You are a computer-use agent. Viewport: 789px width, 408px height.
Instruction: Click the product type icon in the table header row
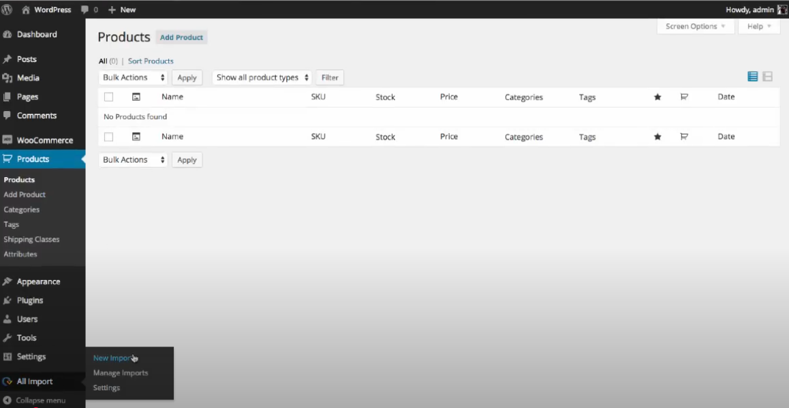coord(684,97)
